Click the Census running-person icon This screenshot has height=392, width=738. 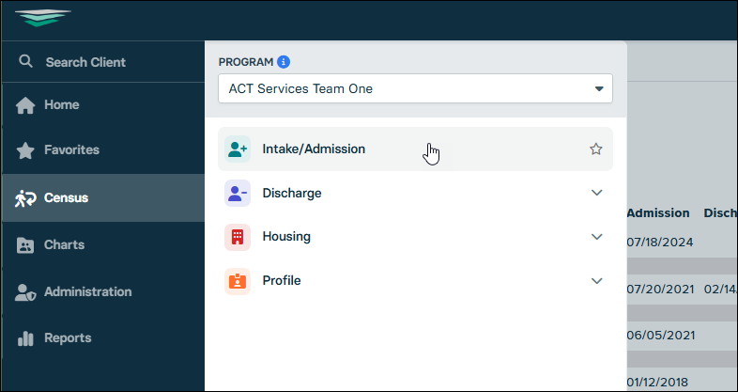(25, 198)
